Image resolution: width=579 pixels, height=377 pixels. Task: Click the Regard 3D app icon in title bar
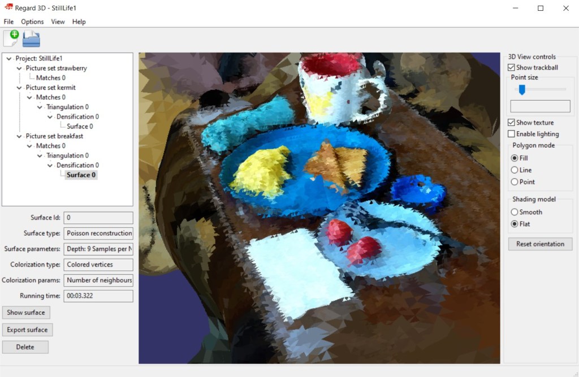[9, 8]
